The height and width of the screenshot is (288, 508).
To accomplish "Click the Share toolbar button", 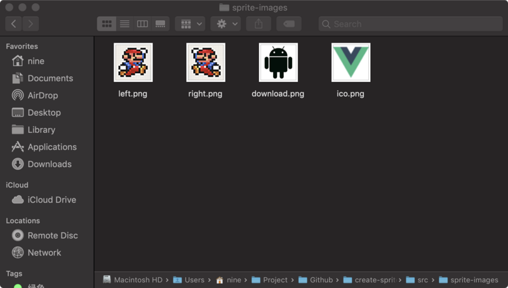I will coord(258,24).
